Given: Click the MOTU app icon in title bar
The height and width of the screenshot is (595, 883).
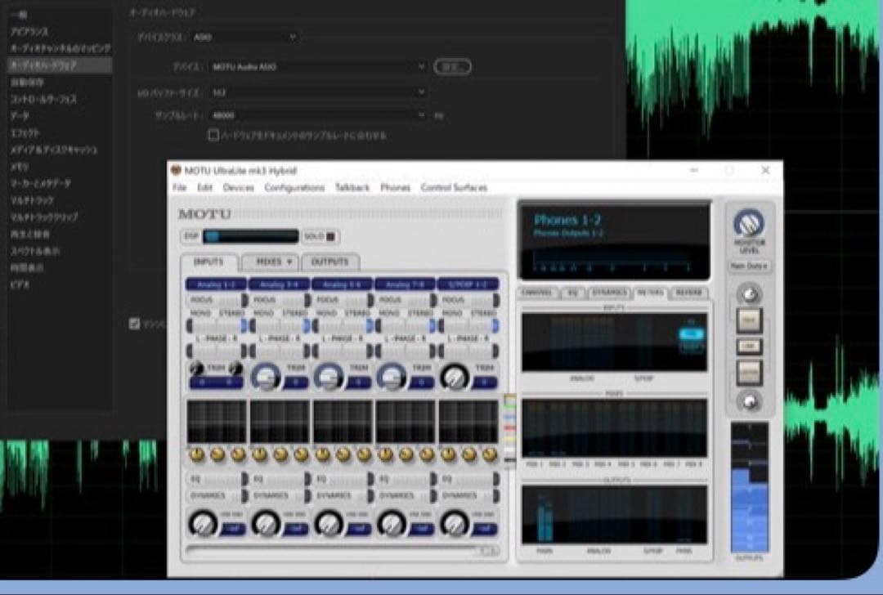Looking at the screenshot, I should (x=176, y=171).
